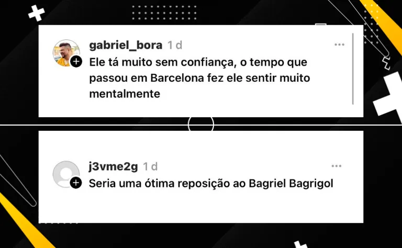Open the j3vme2g username link

(113, 166)
